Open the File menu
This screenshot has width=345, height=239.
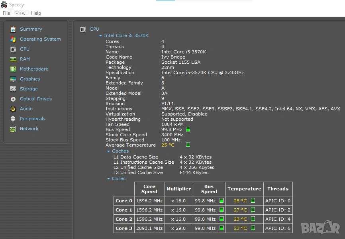pyautogui.click(x=6, y=13)
